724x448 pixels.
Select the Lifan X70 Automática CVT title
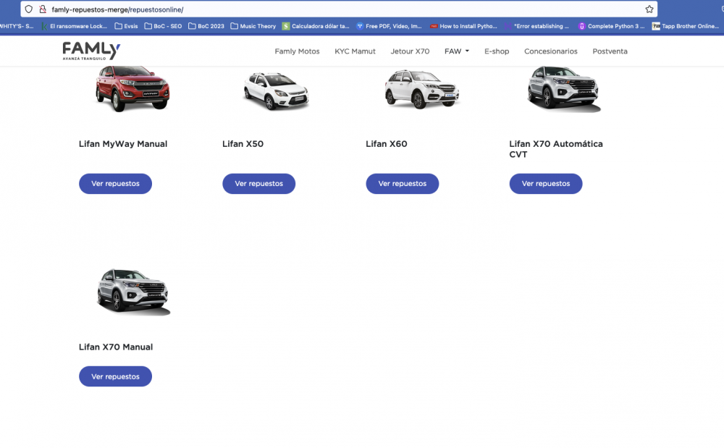[x=556, y=149]
